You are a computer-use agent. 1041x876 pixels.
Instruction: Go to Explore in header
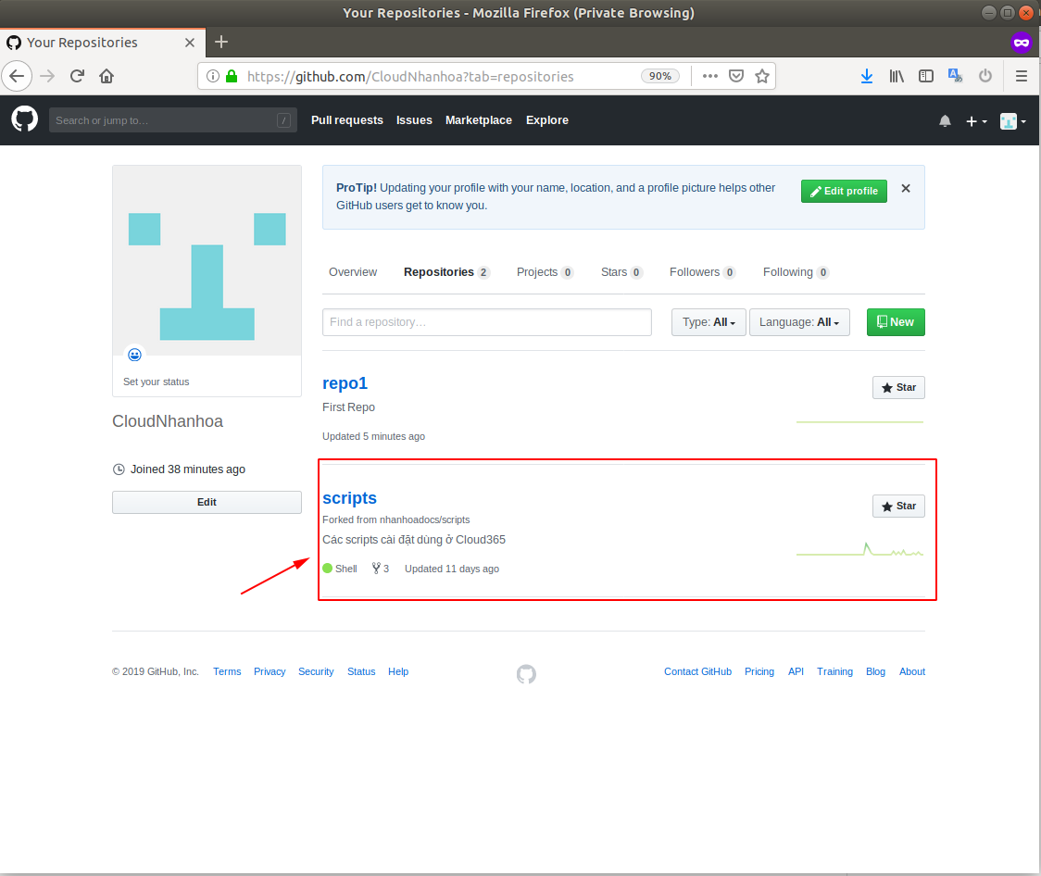[547, 120]
